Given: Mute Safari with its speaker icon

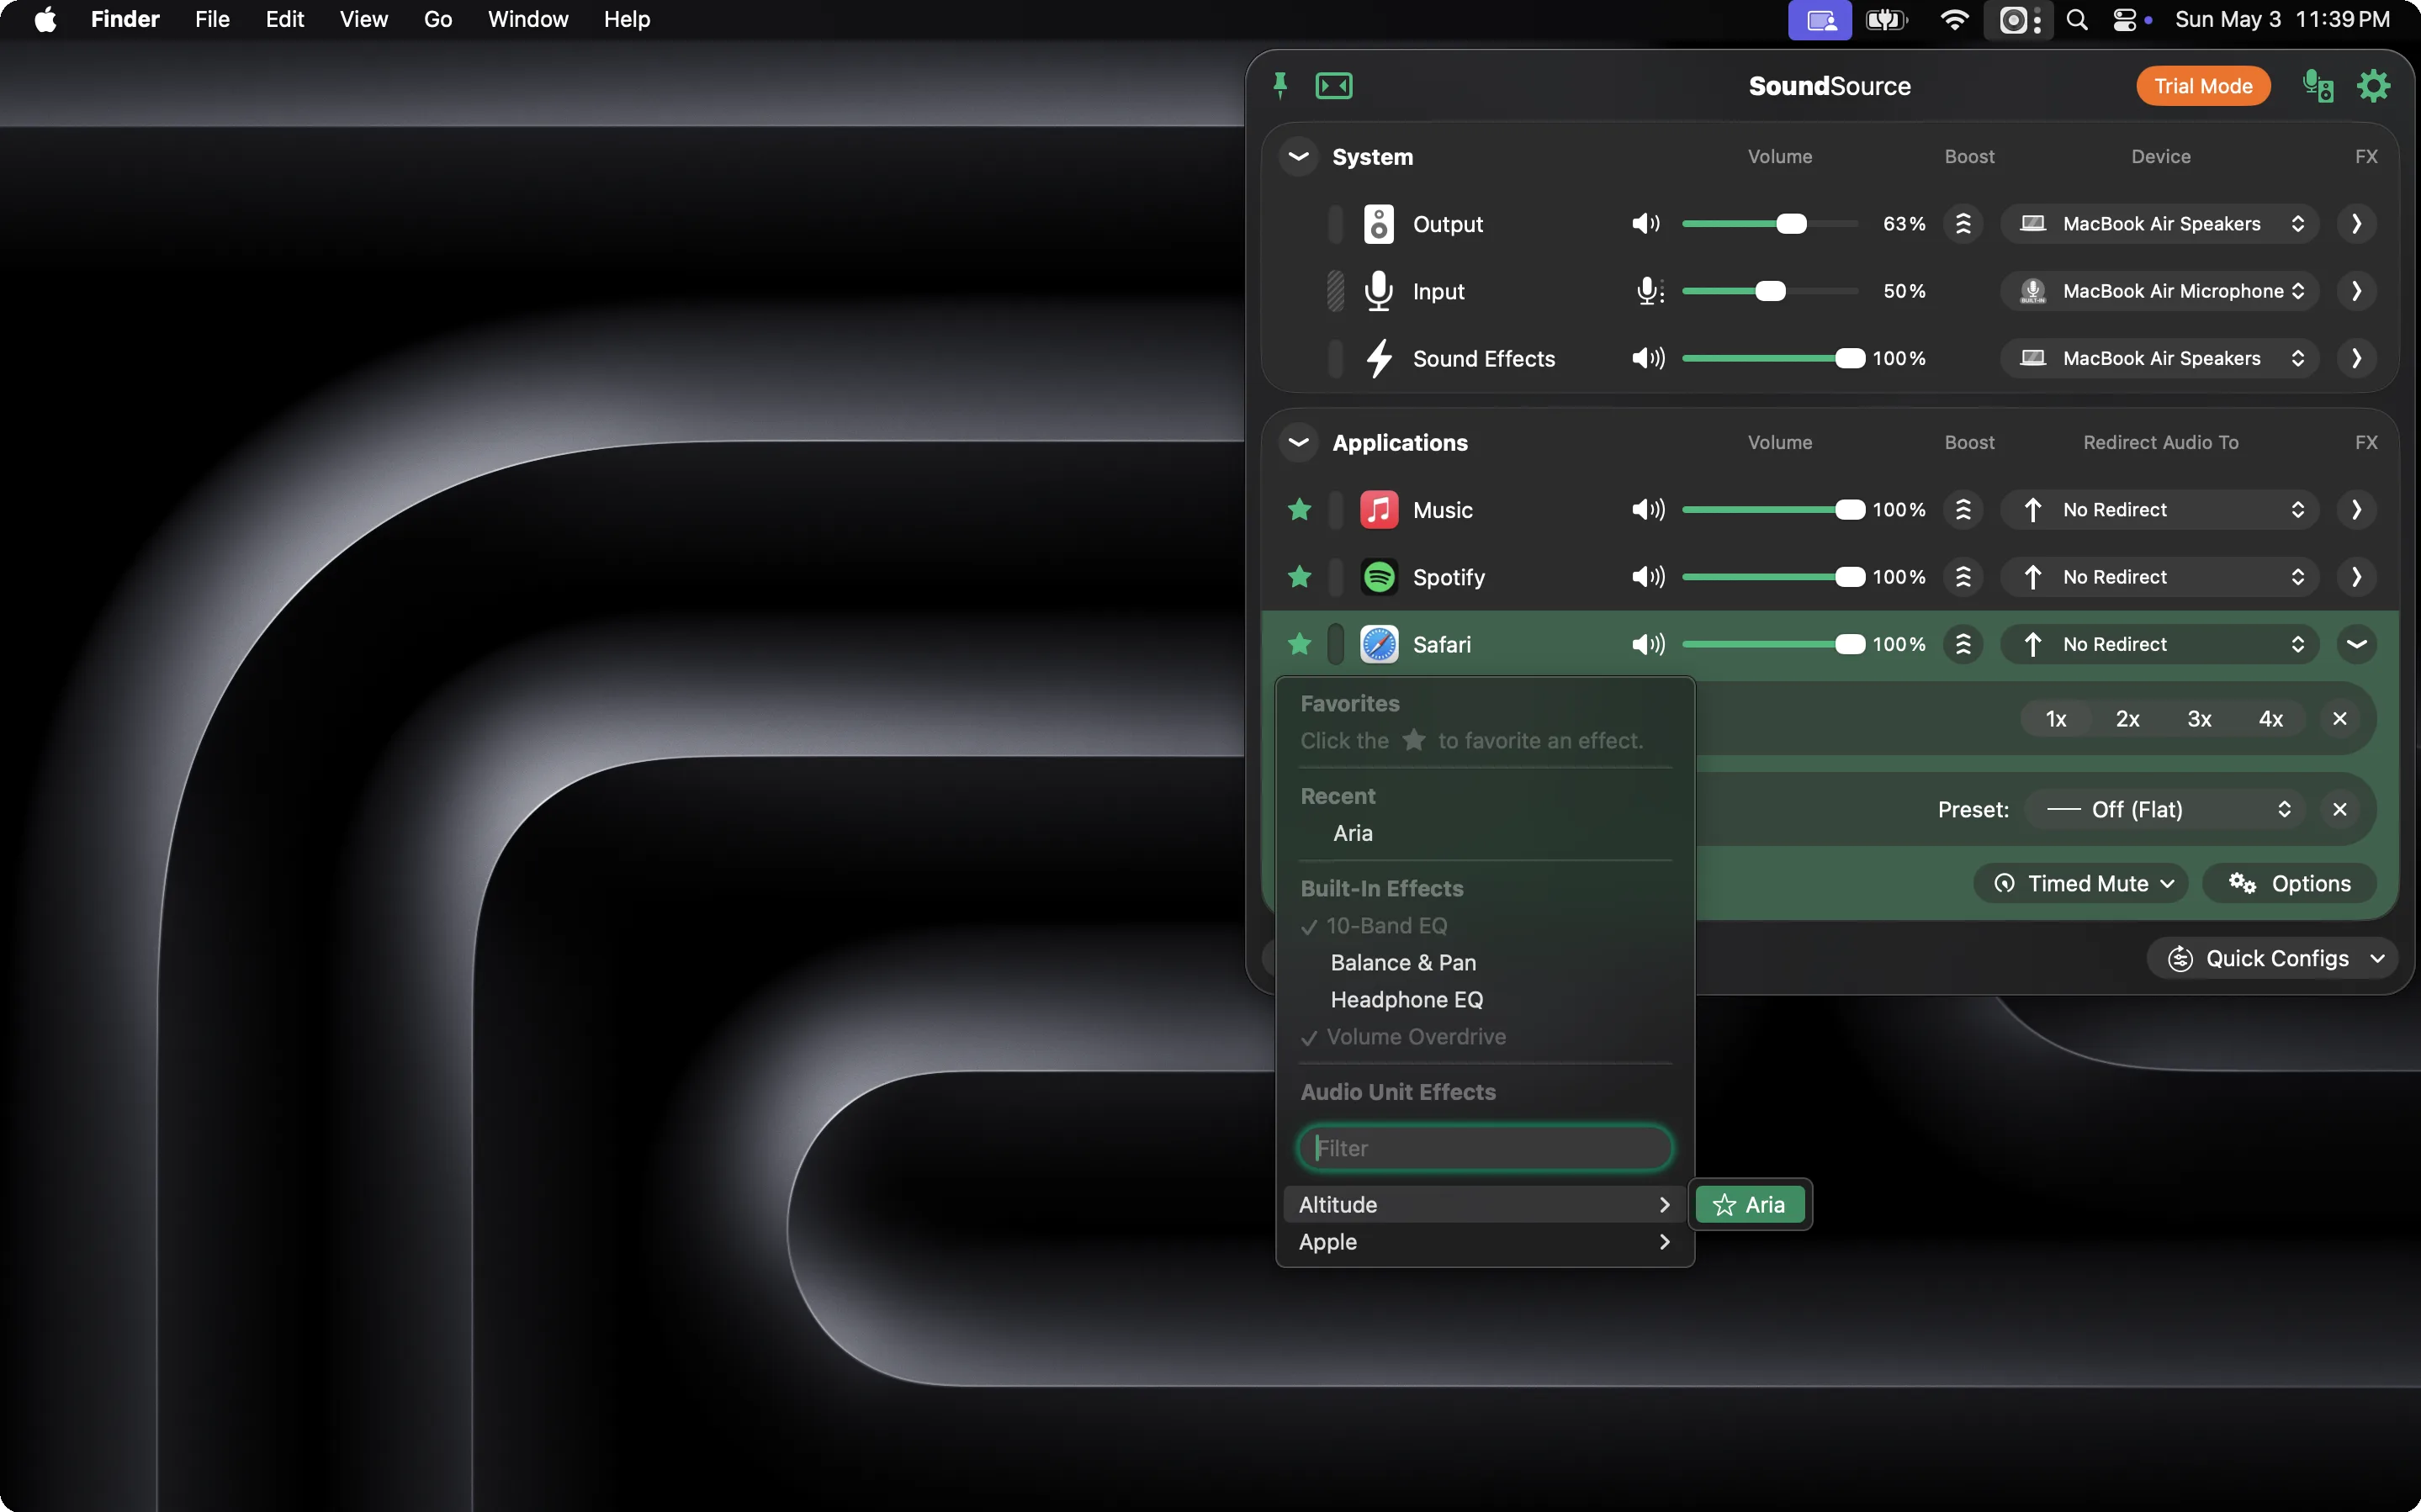Looking at the screenshot, I should pyautogui.click(x=1648, y=644).
